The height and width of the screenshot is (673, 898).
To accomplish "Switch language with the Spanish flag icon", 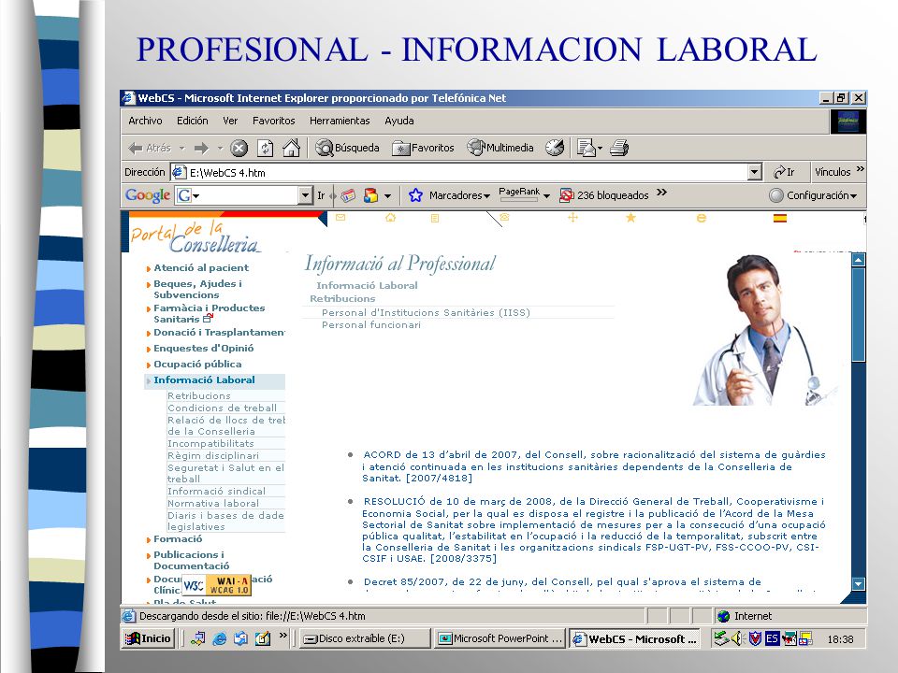I will (779, 218).
